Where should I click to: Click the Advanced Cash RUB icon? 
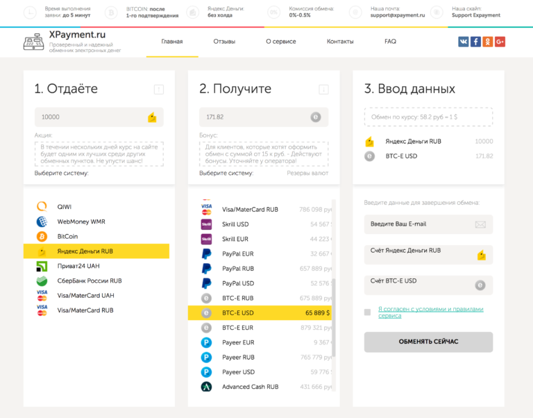click(206, 387)
